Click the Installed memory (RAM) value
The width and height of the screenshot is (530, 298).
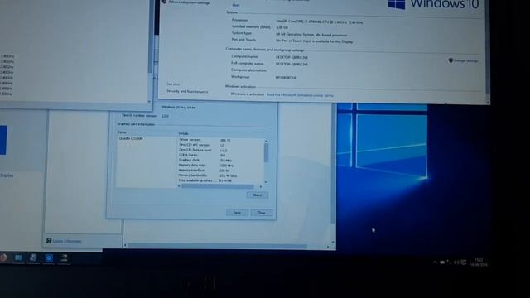(x=282, y=27)
